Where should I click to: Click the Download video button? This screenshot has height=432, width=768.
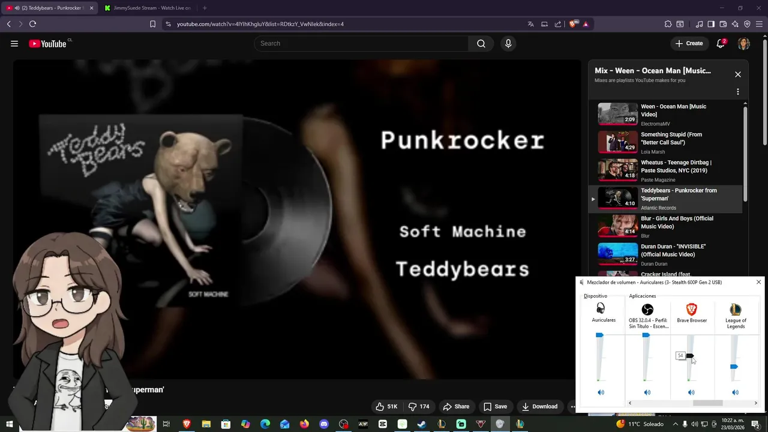tap(539, 406)
